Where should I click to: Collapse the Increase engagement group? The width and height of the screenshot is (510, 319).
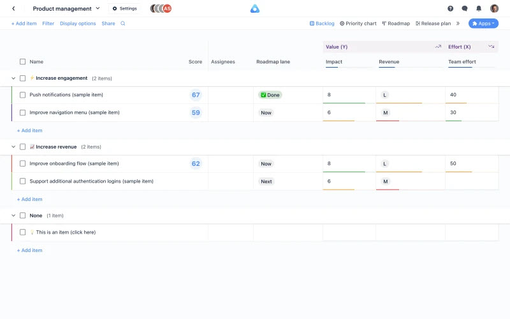click(x=13, y=78)
